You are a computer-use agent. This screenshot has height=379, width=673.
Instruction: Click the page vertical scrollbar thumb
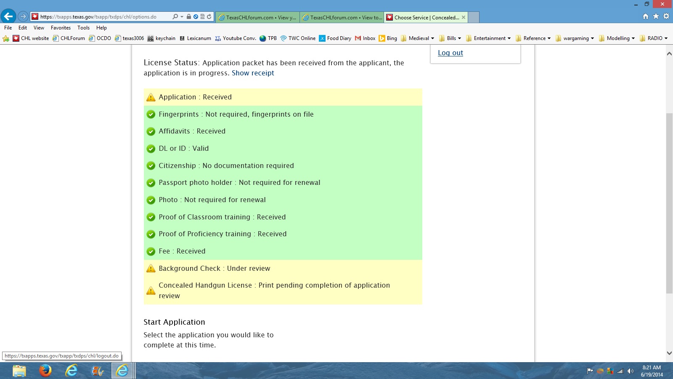pyautogui.click(x=669, y=202)
